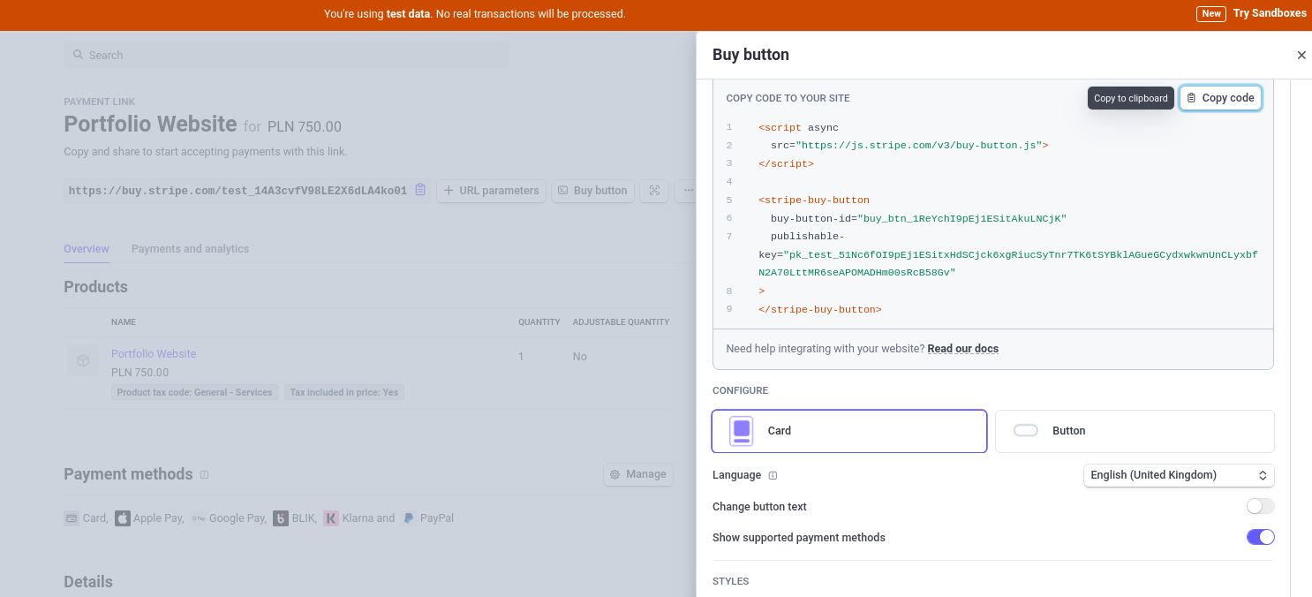Click the Payment methods info icon
Image resolution: width=1312 pixels, height=597 pixels.
coord(204,475)
